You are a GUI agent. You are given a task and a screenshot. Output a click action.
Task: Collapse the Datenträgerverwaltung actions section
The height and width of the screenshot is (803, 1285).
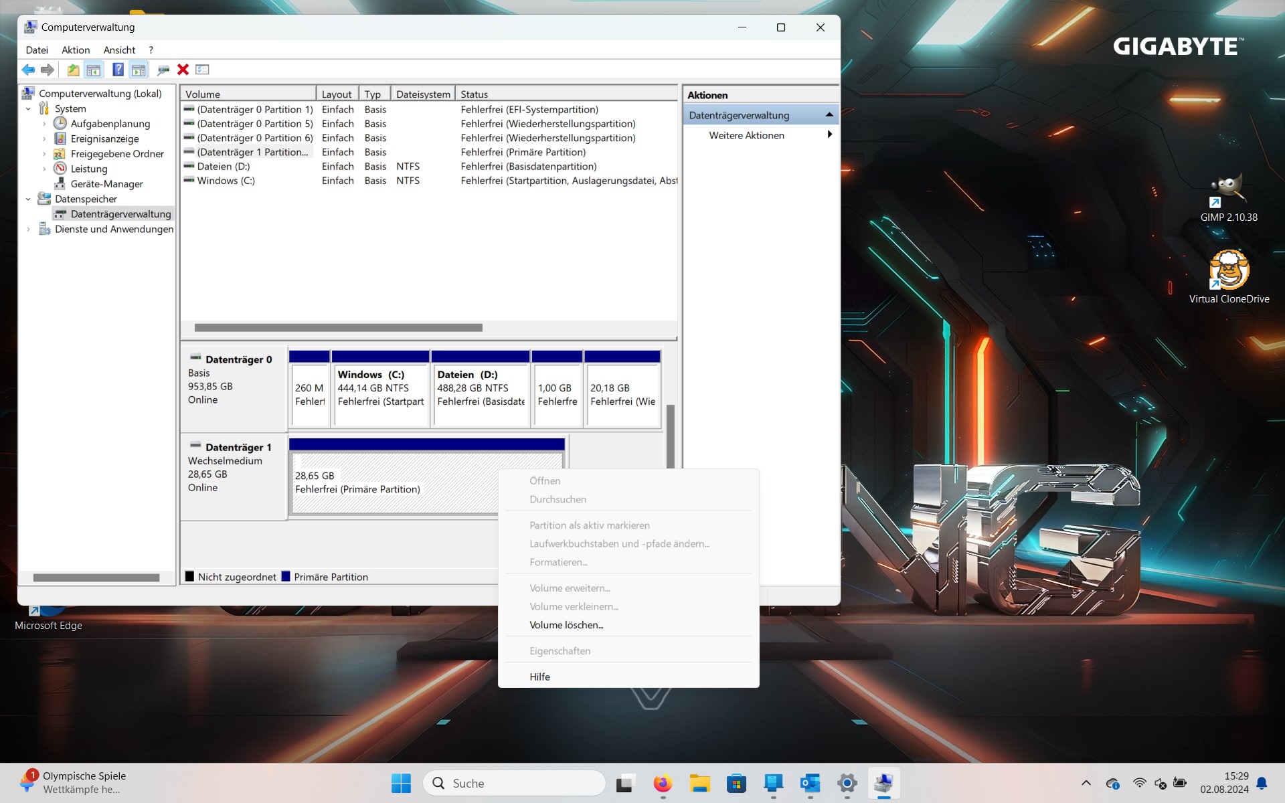pos(829,115)
